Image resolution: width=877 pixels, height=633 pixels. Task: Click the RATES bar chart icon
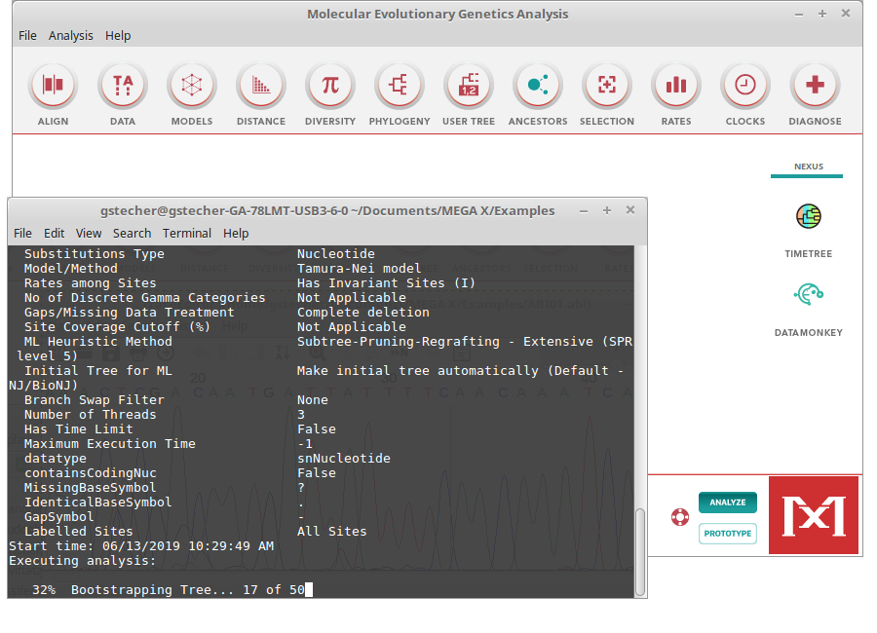pos(676,86)
